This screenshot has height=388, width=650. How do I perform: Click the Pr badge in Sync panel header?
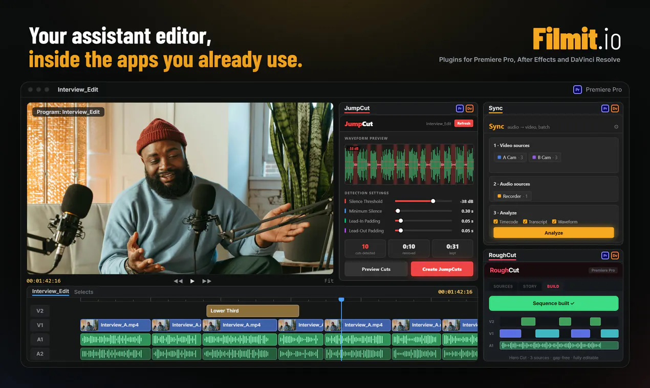(x=605, y=108)
